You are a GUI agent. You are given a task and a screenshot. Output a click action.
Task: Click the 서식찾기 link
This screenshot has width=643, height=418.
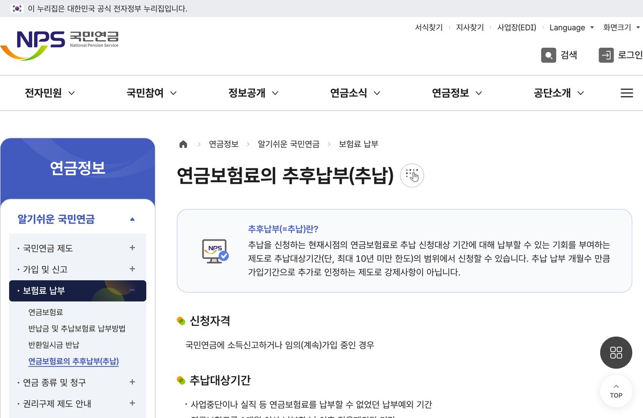pyautogui.click(x=429, y=27)
